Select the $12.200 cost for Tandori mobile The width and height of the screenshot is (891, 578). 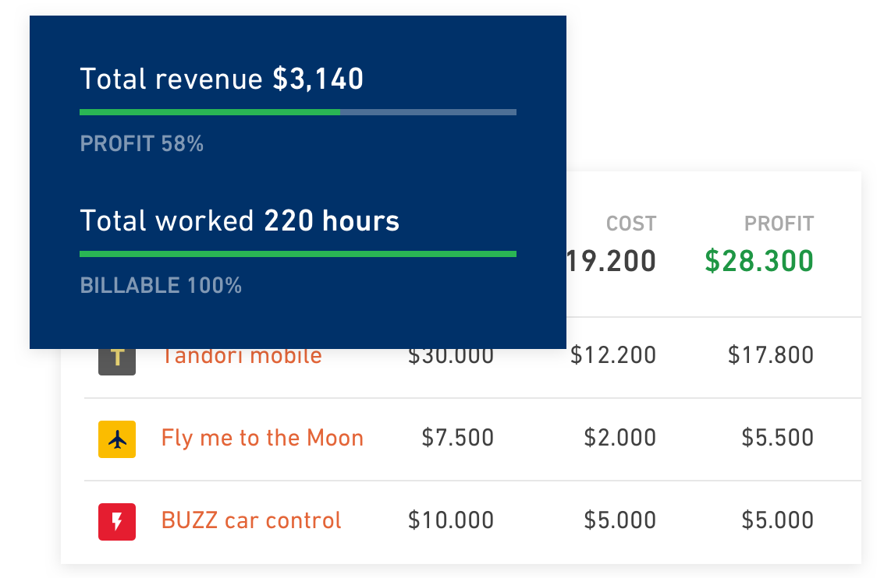pyautogui.click(x=613, y=356)
